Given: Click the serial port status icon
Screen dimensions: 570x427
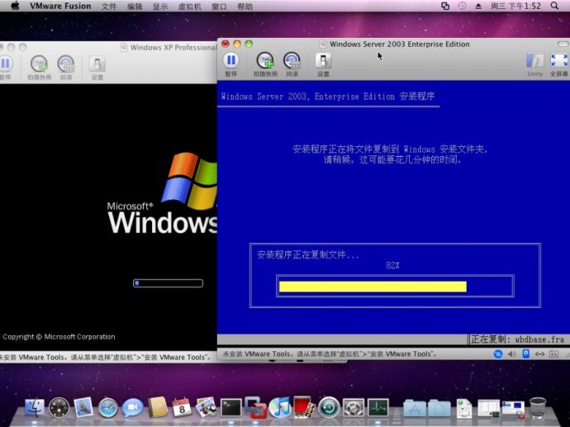Looking at the screenshot, I should tap(553, 354).
